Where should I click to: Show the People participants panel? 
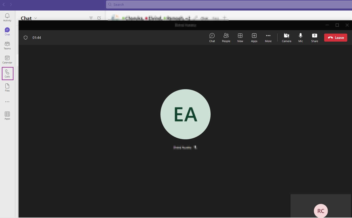tap(226, 38)
